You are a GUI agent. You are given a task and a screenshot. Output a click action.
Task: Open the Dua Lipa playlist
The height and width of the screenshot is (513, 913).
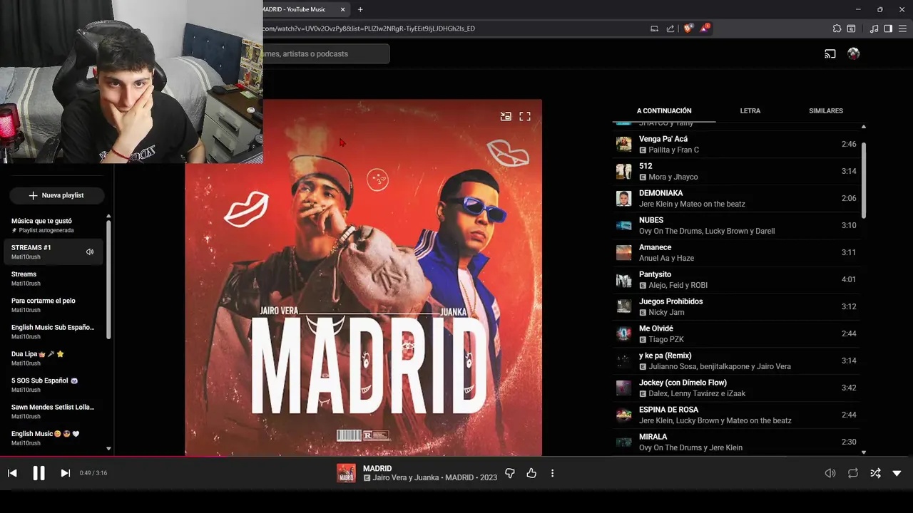pos(53,358)
